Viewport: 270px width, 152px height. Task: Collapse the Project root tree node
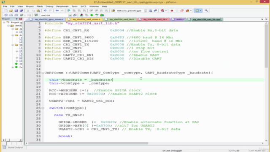click(x=4, y=22)
